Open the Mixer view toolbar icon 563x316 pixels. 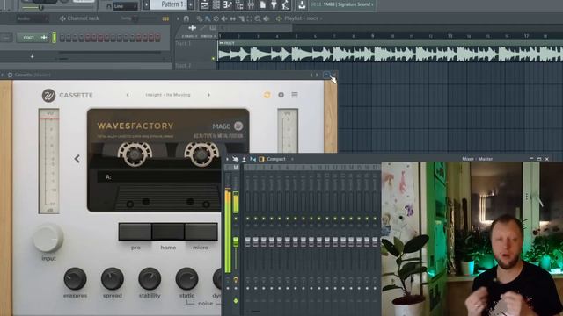pyautogui.click(x=251, y=5)
